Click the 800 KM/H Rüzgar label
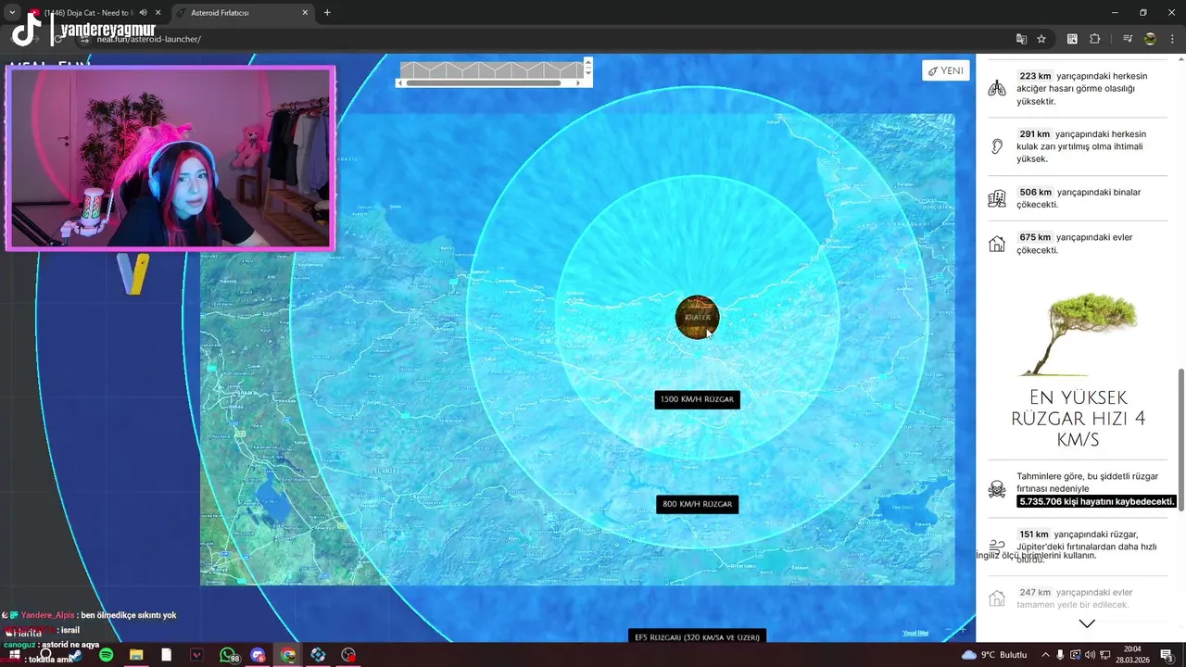The height and width of the screenshot is (667, 1186). tap(697, 504)
